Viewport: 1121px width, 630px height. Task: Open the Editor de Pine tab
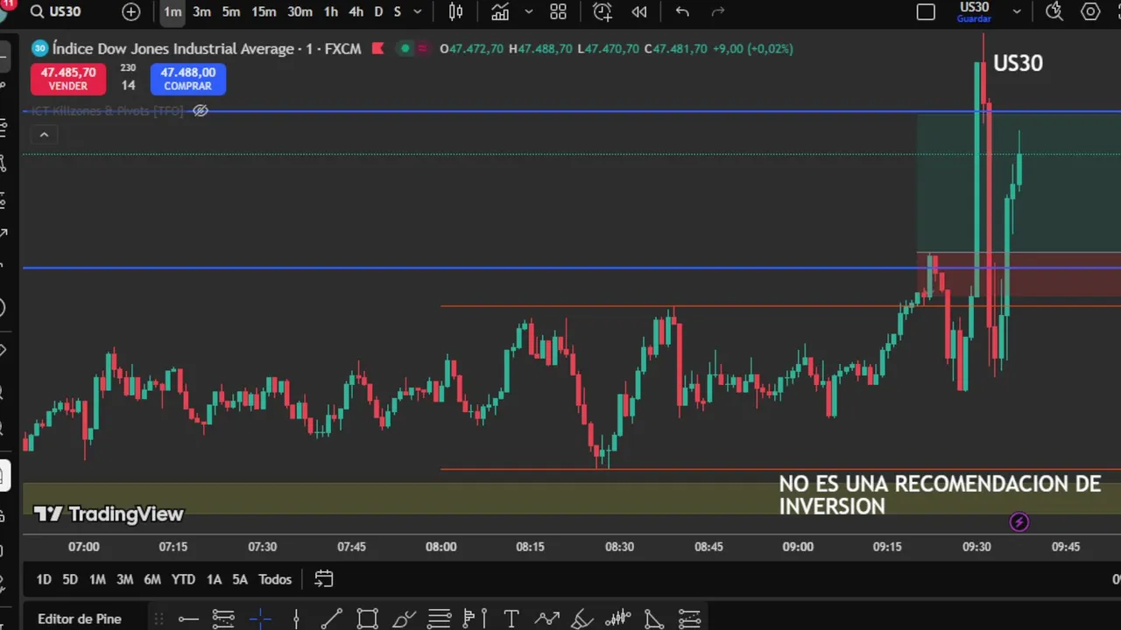[80, 619]
